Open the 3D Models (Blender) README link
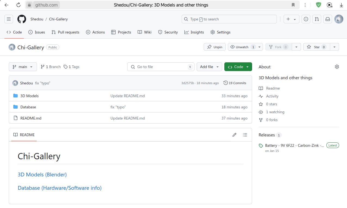Viewport: 347px width, 208px height. 42,175
